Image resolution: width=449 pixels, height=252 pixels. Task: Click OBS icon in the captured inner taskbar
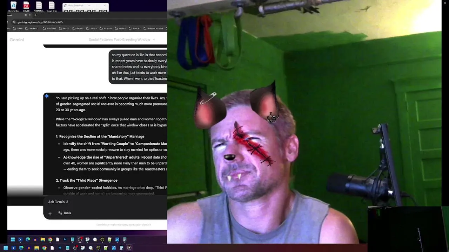point(80,239)
